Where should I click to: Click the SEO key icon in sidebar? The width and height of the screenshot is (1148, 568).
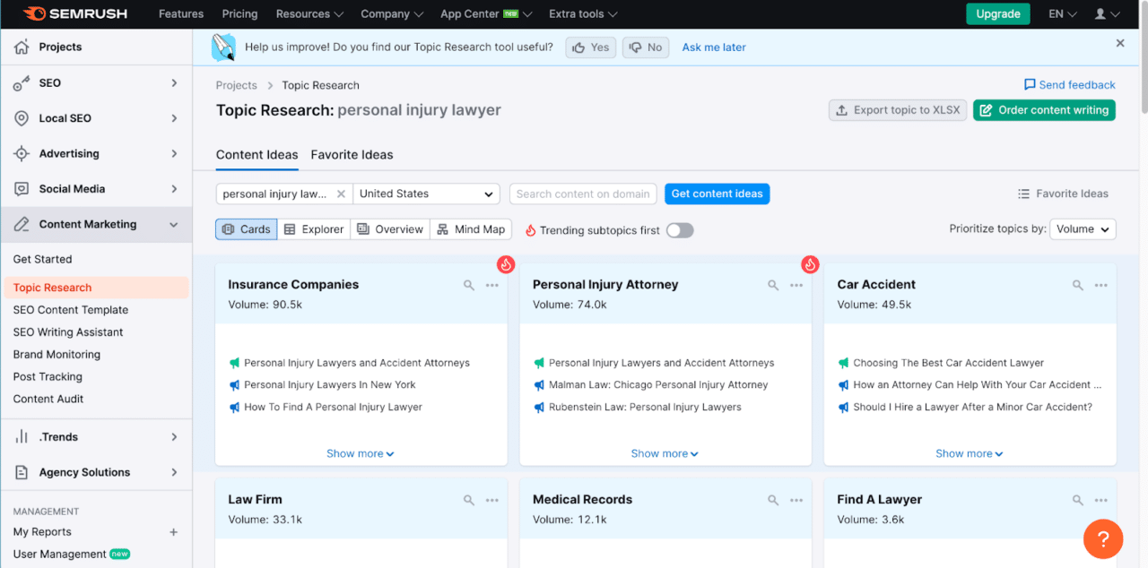[22, 82]
